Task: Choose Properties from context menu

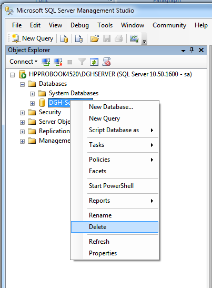Action: click(x=115, y=253)
